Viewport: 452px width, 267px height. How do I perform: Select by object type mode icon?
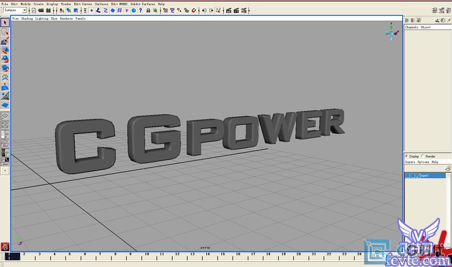[69, 11]
